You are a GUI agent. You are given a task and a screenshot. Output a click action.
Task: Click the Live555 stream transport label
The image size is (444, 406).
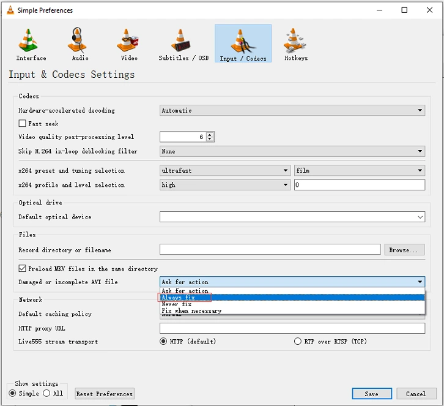click(x=58, y=341)
